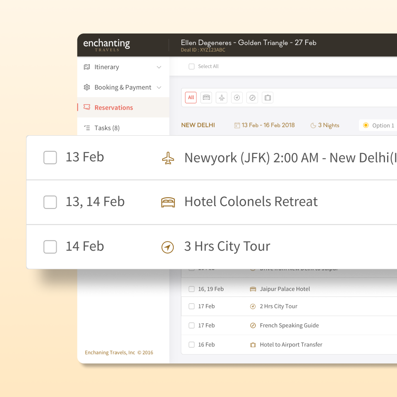Select the flight filter icon
397x397 pixels.
pos(221,98)
